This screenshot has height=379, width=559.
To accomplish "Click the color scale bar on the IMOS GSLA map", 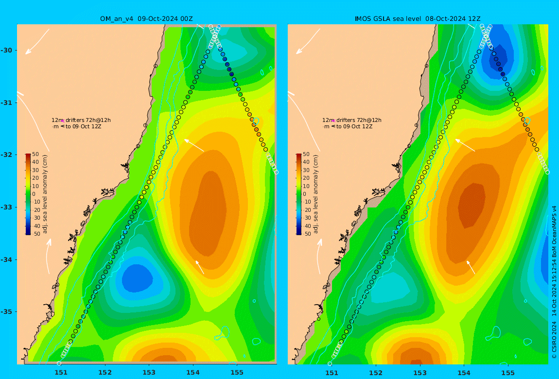I will point(299,194).
